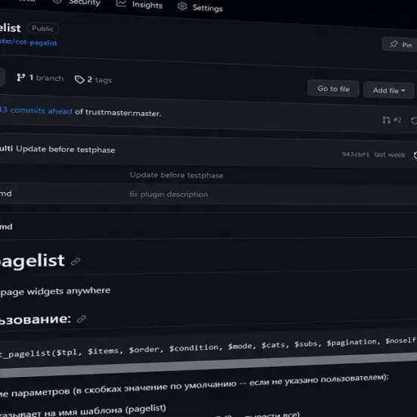Open pull request #2 link
The height and width of the screenshot is (417, 417).
(x=392, y=120)
